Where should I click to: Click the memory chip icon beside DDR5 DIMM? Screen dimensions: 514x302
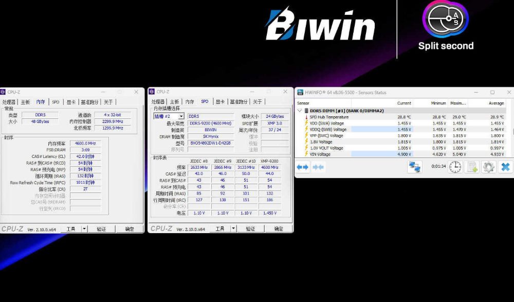pyautogui.click(x=306, y=111)
